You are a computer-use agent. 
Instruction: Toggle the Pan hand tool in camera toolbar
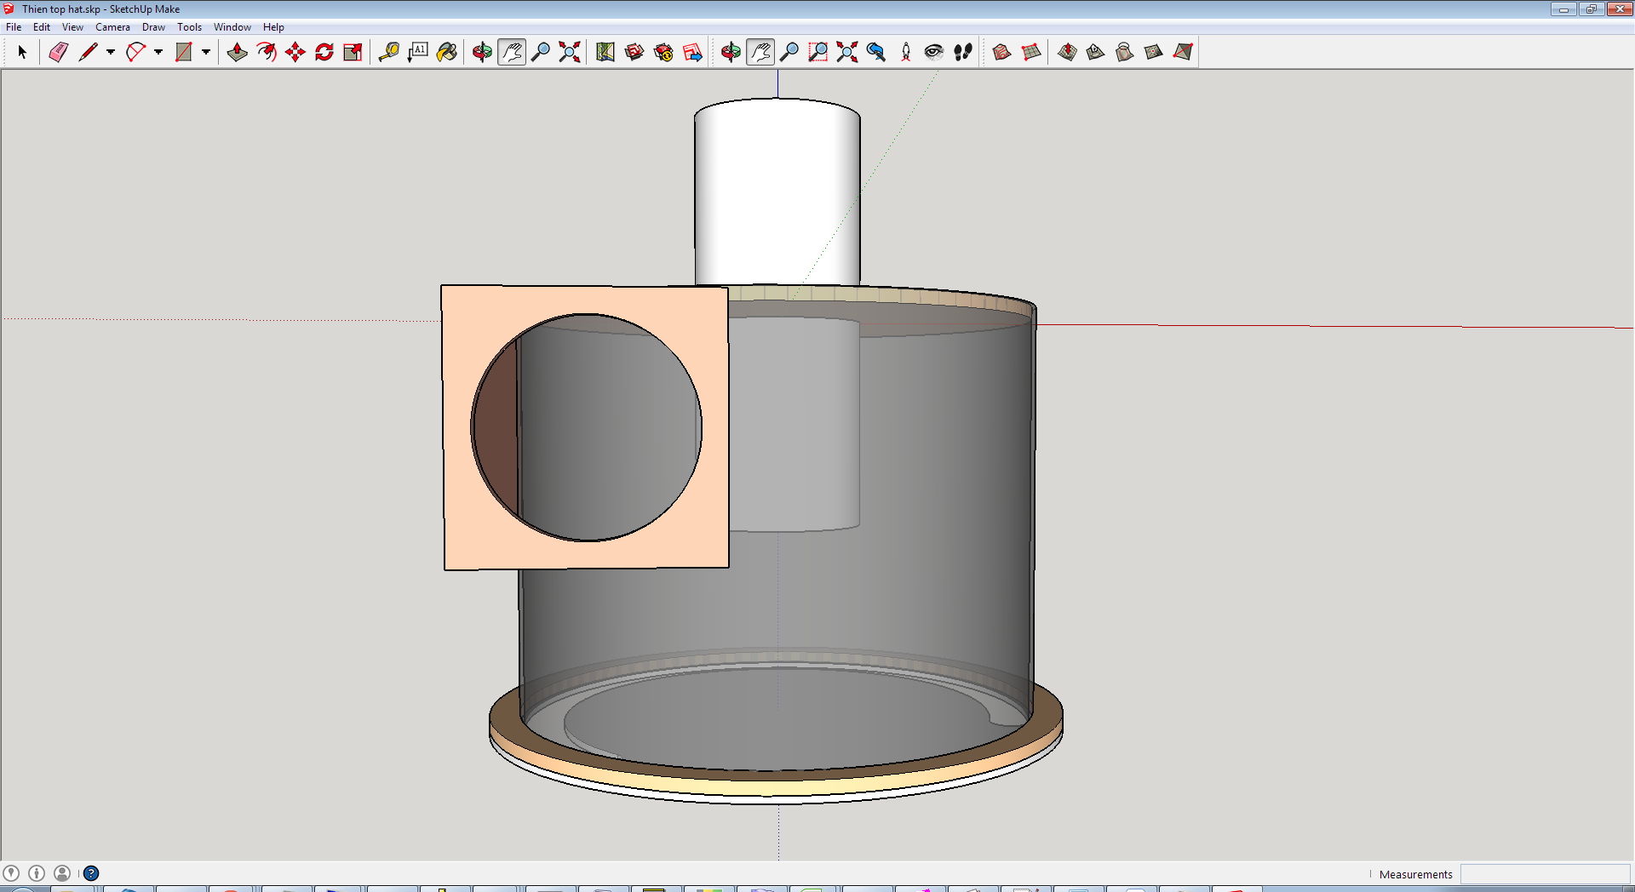760,52
